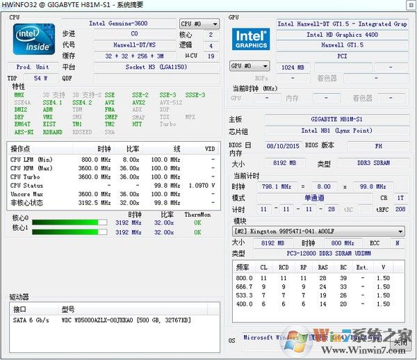Select the CPU Status row
This screenshot has height=360, width=417.
(x=113, y=186)
